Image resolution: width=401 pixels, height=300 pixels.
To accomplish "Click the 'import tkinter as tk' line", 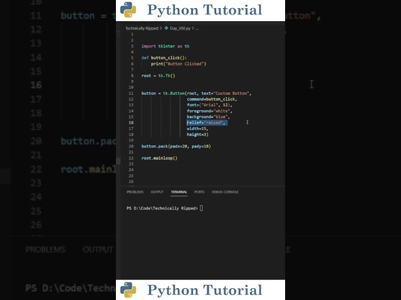I will [165, 46].
